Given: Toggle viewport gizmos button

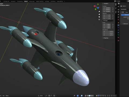Looking at the screenshot, I should tap(78, 96).
